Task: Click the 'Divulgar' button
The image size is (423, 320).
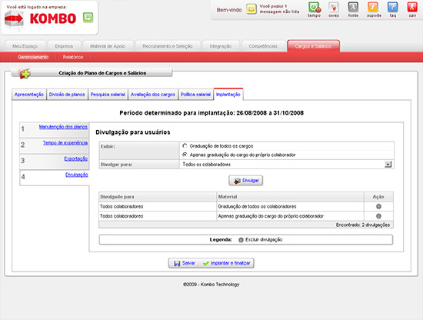Action: (x=246, y=181)
